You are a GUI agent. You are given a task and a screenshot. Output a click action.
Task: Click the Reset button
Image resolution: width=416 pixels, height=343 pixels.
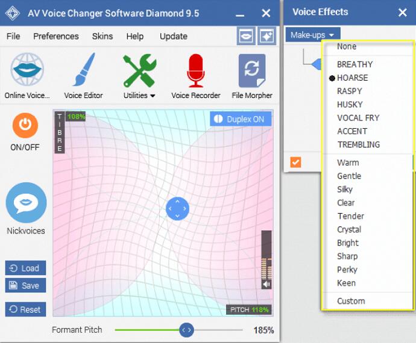(x=25, y=309)
